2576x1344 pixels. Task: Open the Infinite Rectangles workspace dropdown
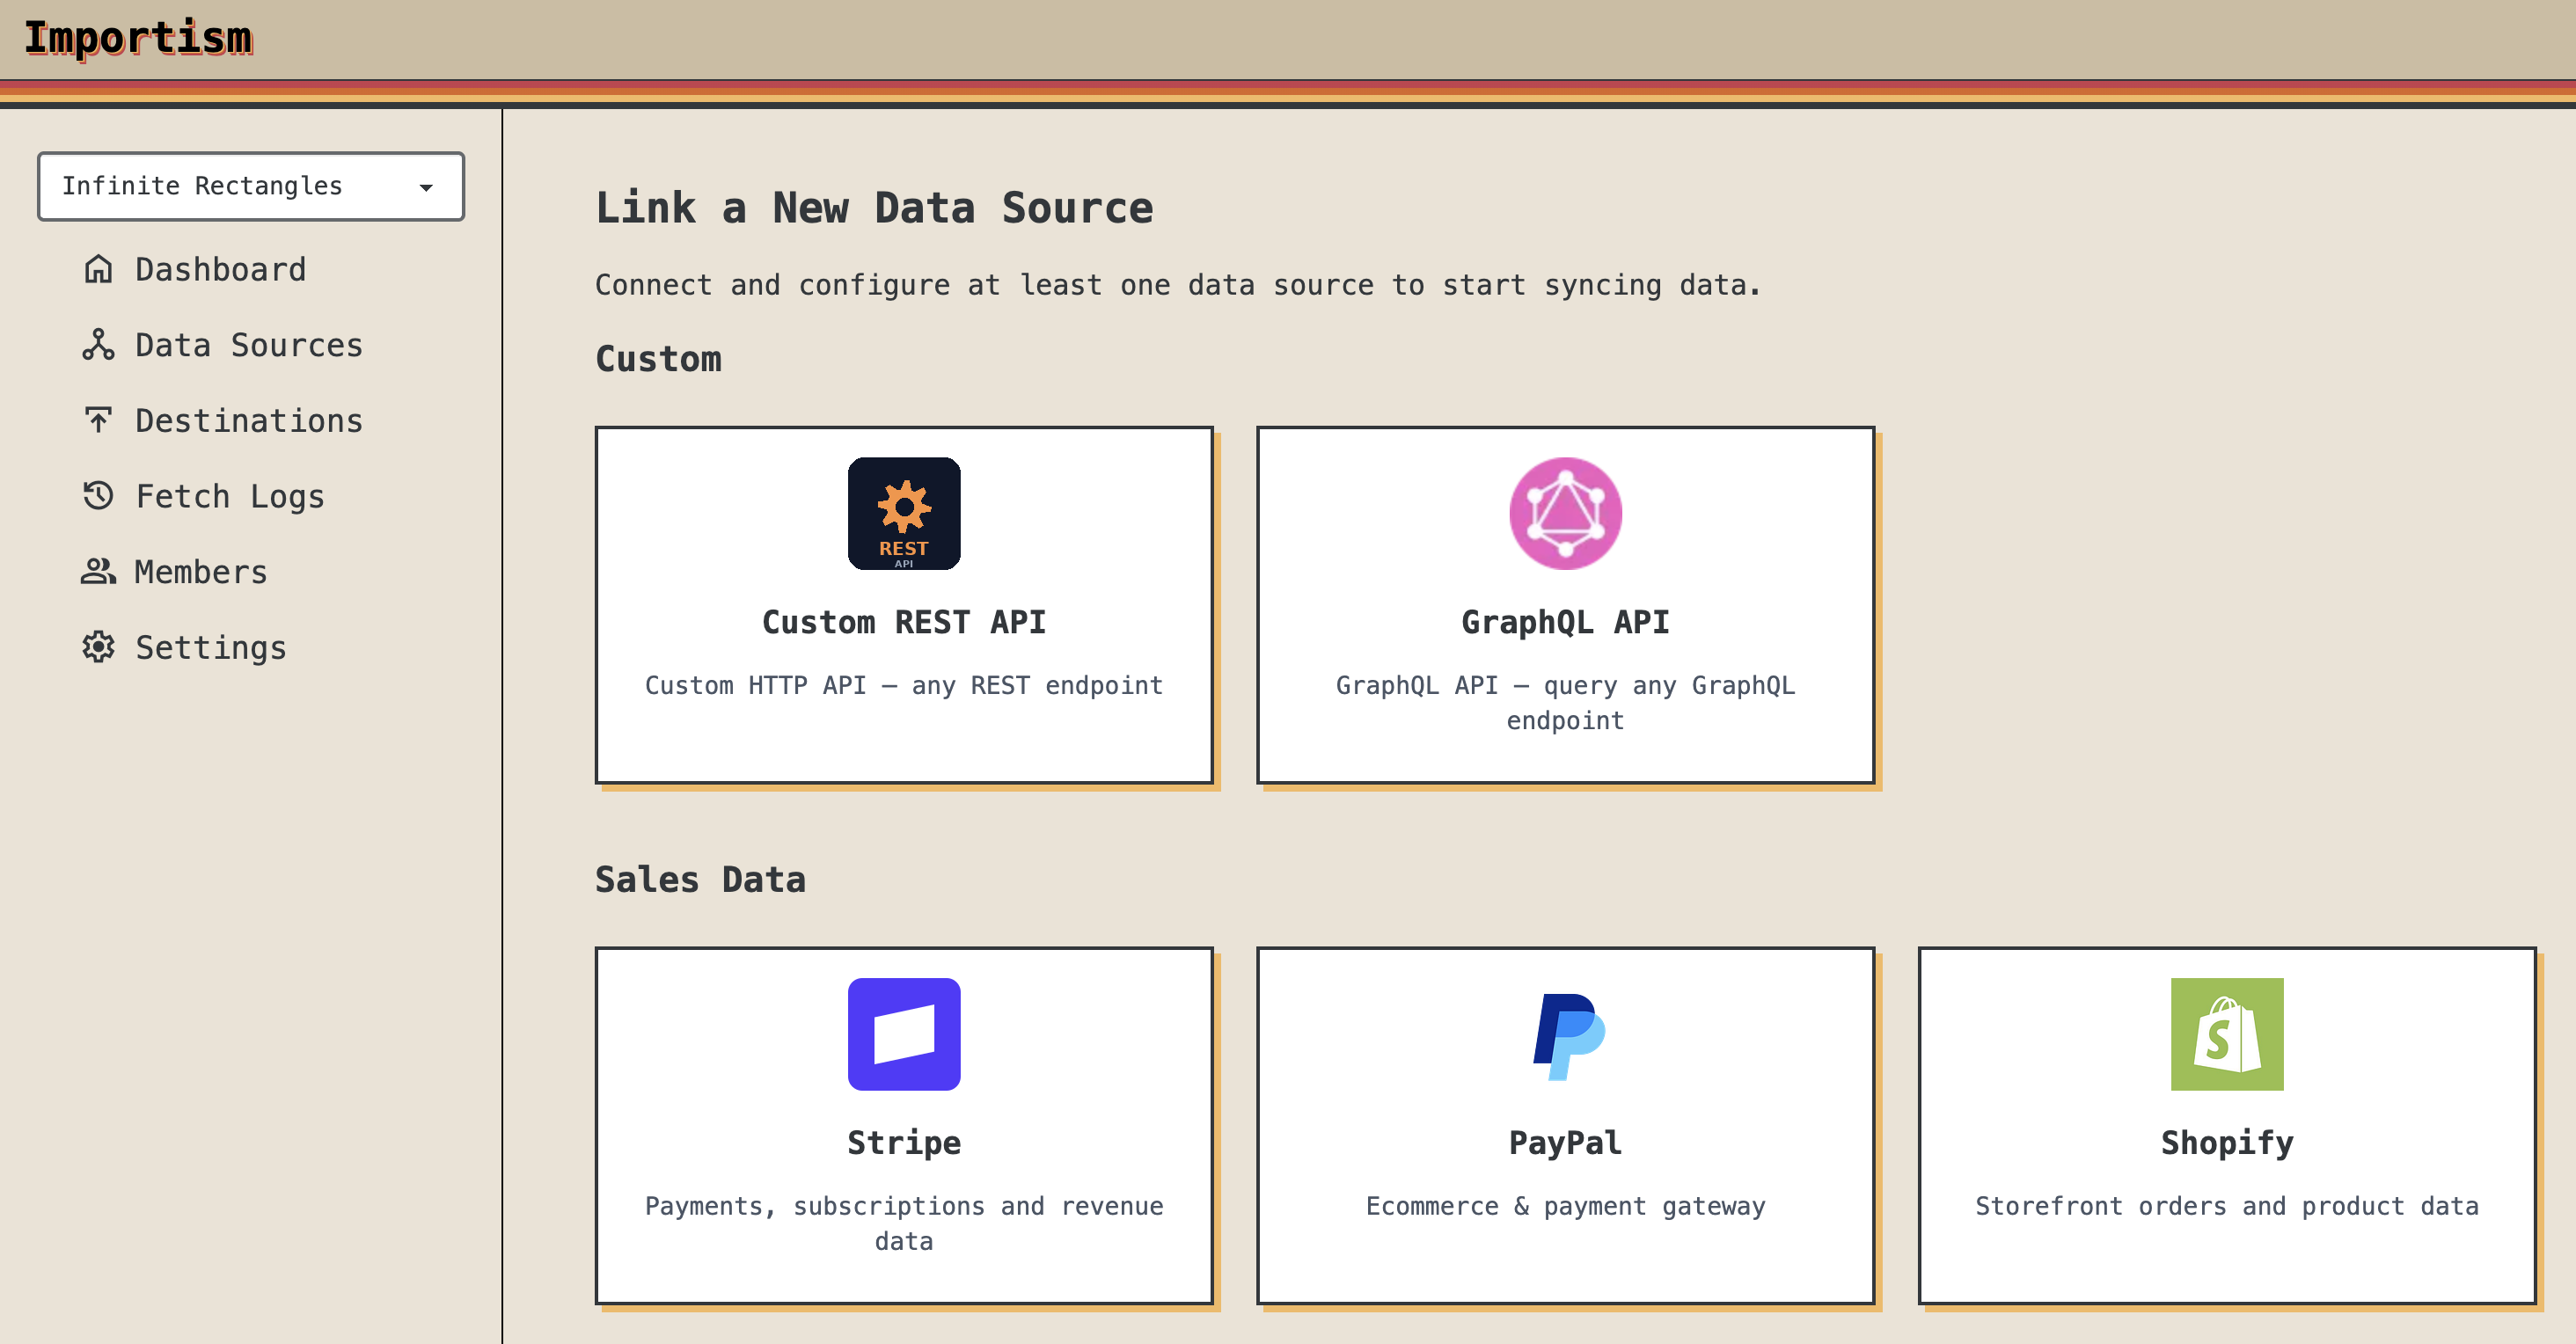[x=251, y=186]
